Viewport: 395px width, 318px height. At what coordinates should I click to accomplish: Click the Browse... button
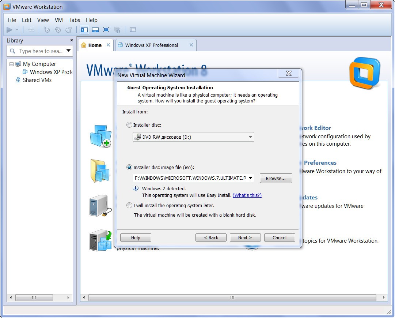point(276,178)
